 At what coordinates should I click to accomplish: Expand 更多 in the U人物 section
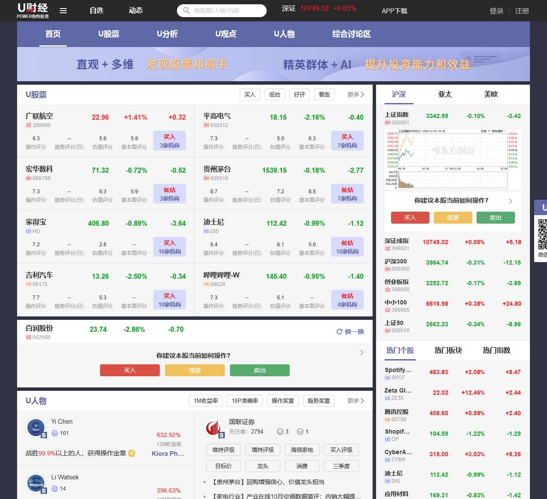pos(356,401)
